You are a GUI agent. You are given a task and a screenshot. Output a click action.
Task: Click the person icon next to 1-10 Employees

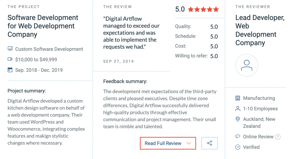(238, 109)
